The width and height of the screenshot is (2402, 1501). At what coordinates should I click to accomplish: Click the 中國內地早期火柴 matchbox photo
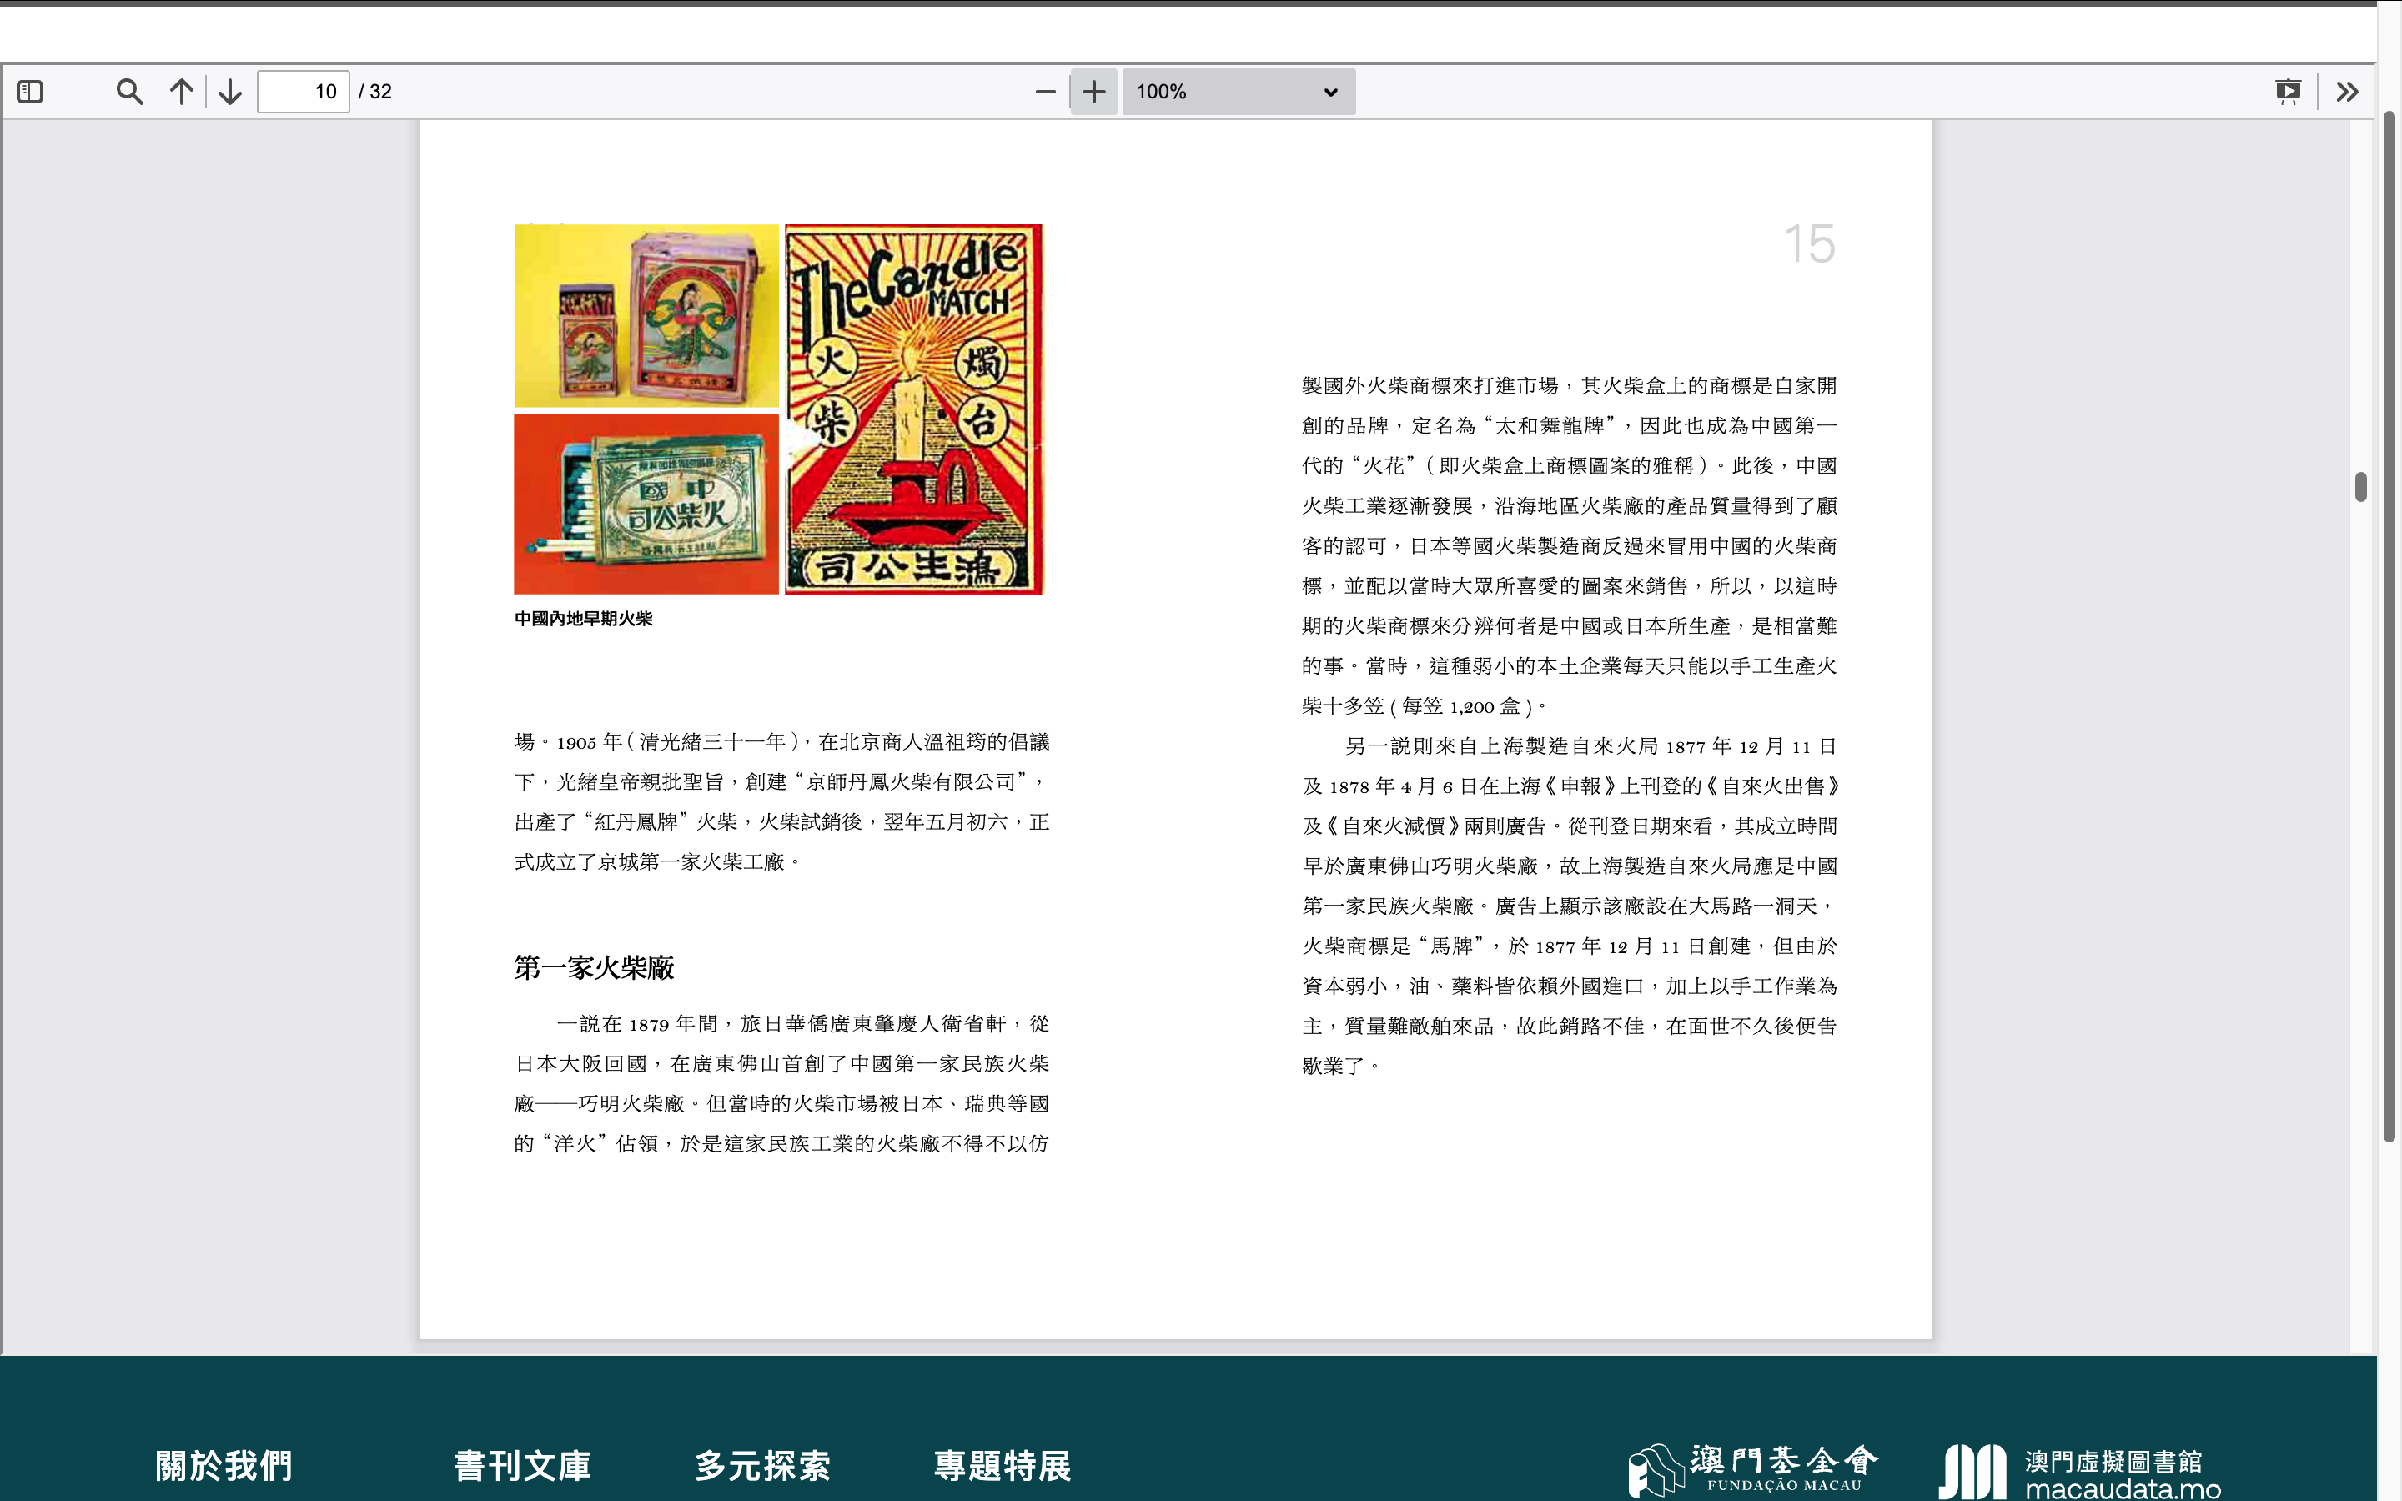tap(646, 408)
